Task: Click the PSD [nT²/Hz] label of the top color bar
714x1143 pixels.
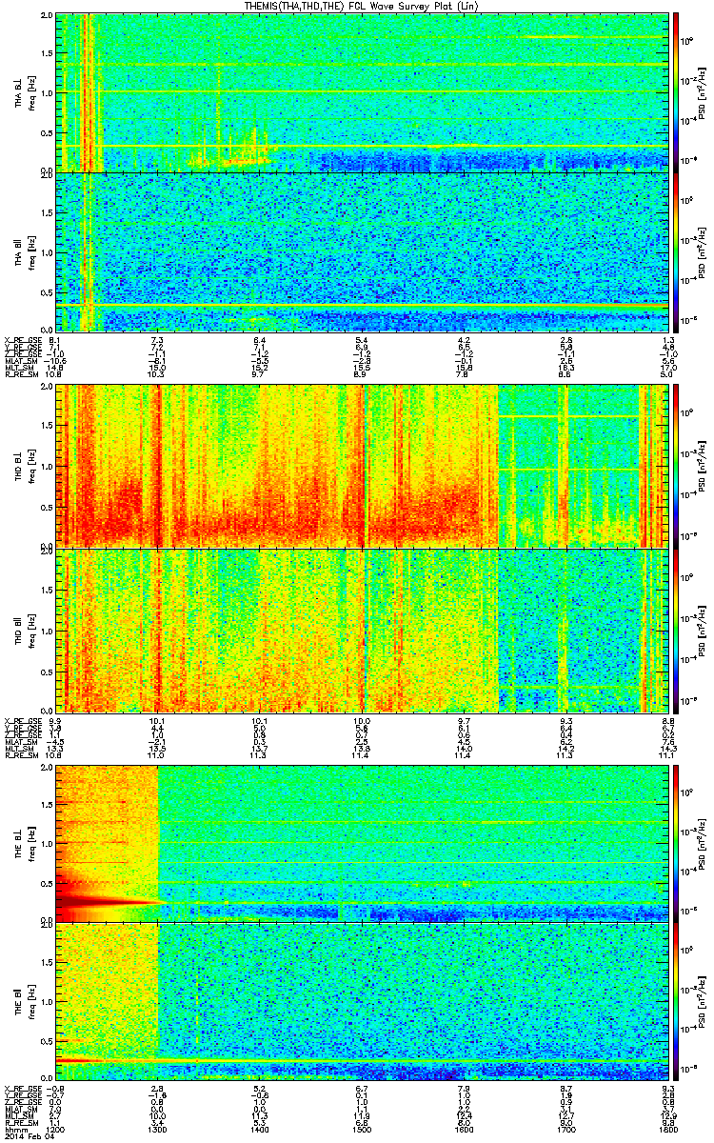Action: click(x=703, y=92)
